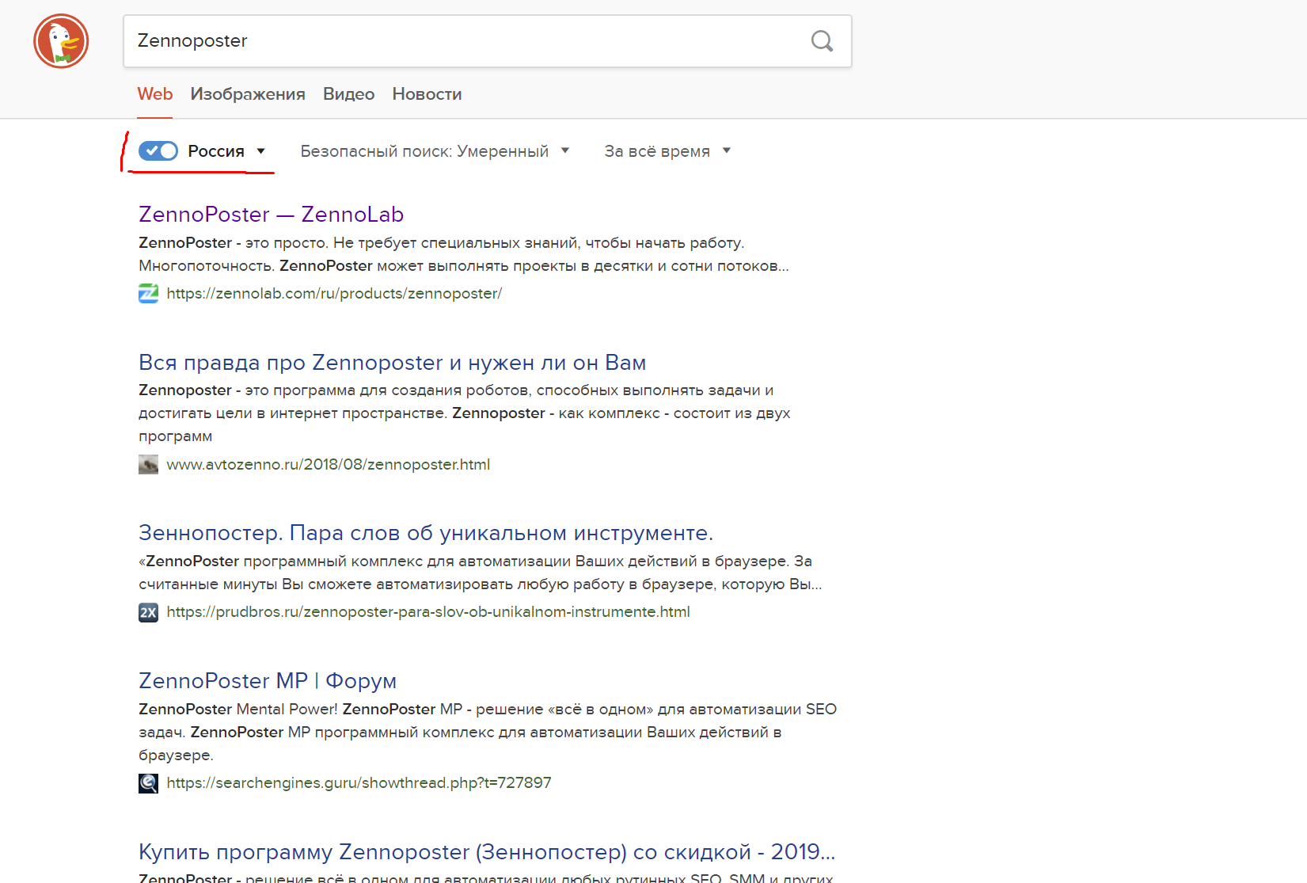Click snippet text 'ZennoPoster - это просто'
1307x883 pixels.
(x=233, y=243)
